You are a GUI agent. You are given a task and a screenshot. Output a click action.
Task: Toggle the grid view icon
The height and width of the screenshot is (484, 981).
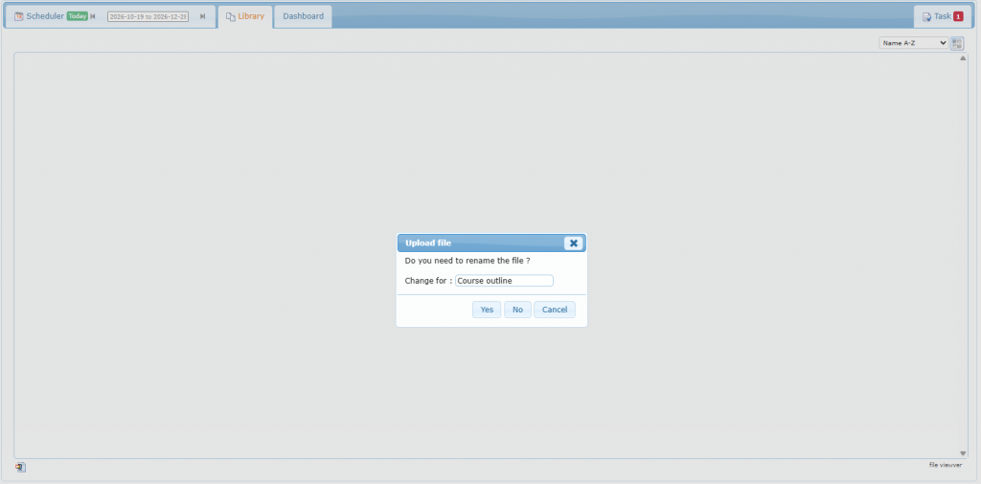[x=957, y=43]
